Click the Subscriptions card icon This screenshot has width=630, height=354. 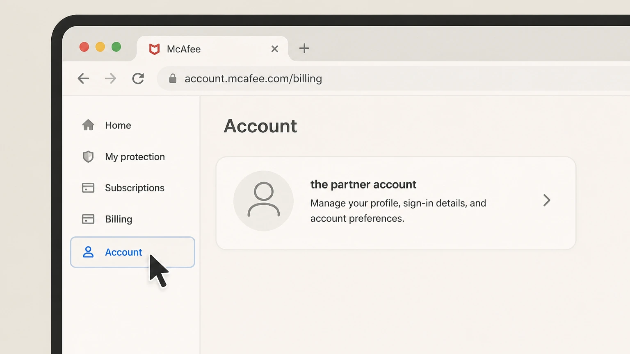[88, 188]
